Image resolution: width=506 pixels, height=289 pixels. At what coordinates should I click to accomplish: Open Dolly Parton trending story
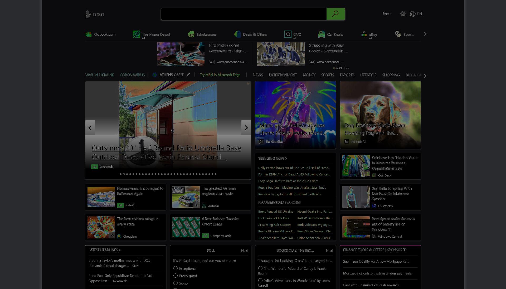[294, 168]
